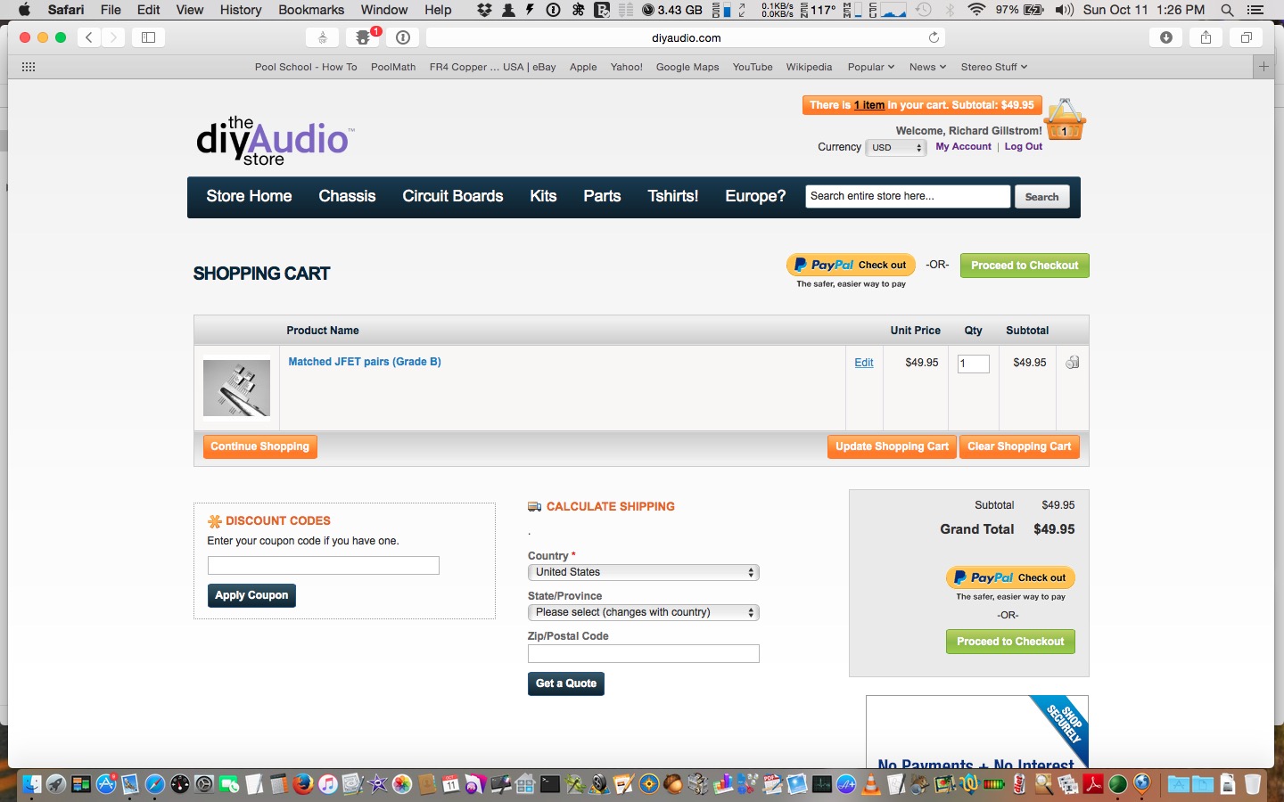Screen dimensions: 1284x802
Task: Click the Edit link for JFET pairs
Action: (x=864, y=363)
